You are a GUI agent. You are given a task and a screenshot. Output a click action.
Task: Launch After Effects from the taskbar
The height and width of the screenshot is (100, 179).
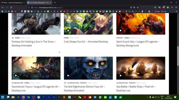pyautogui.click(x=54, y=97)
